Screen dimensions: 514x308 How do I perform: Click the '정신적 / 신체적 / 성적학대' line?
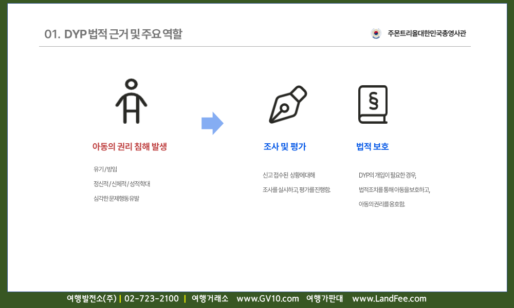pyautogui.click(x=122, y=183)
